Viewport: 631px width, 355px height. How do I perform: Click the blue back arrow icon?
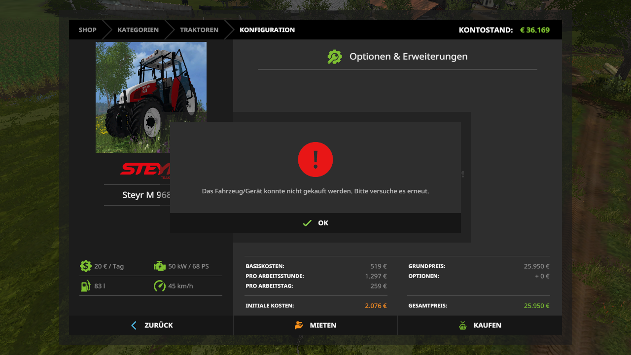coord(134,325)
